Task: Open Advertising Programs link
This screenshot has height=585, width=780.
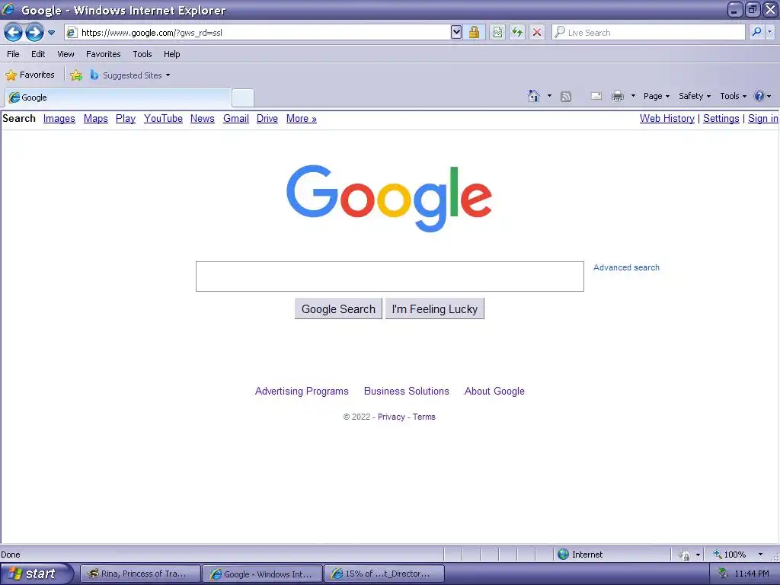Action: [x=302, y=391]
